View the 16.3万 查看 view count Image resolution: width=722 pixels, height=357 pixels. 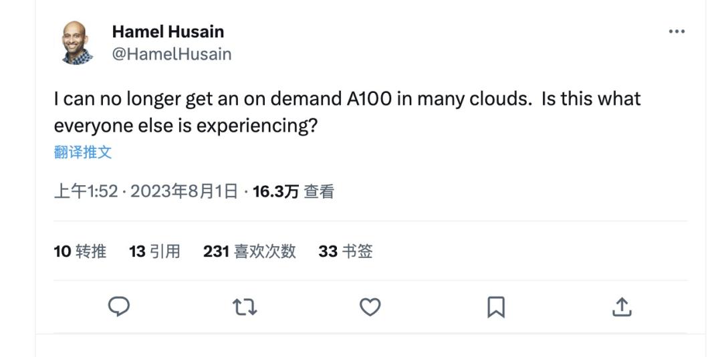click(293, 192)
